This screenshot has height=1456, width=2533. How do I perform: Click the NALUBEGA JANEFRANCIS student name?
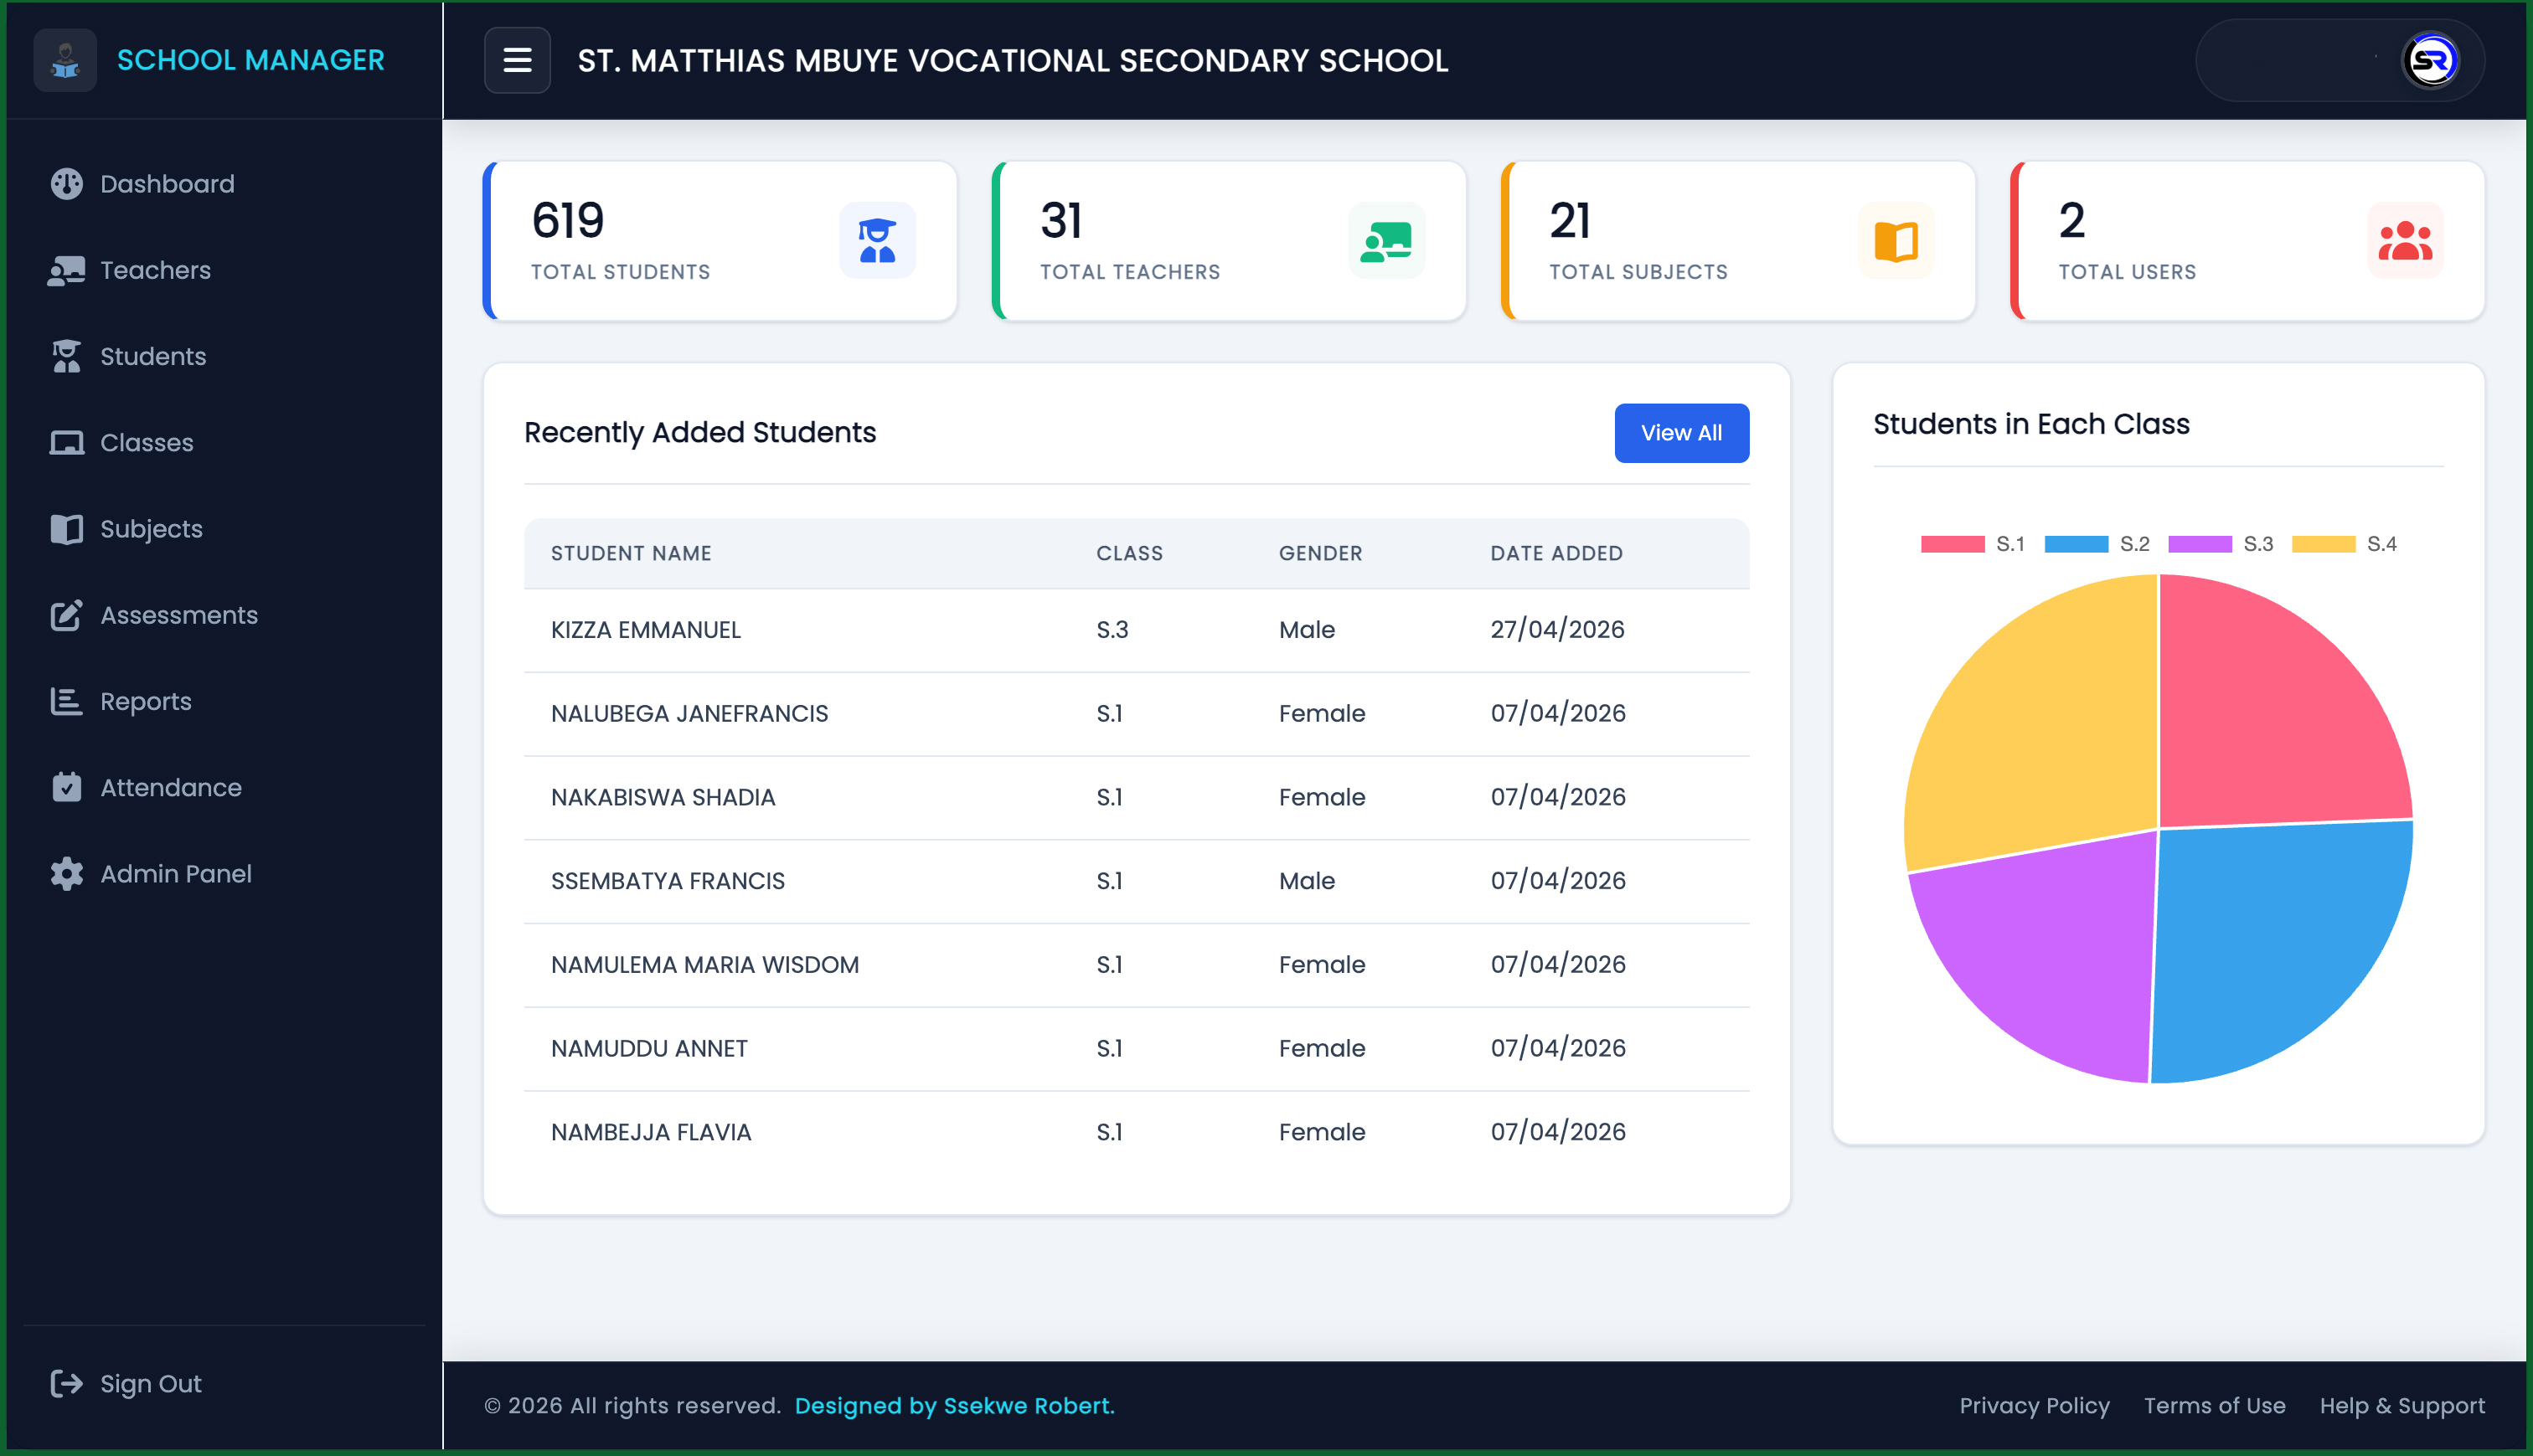(689, 713)
